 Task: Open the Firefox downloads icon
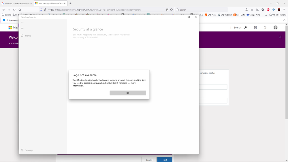(x=246, y=10)
